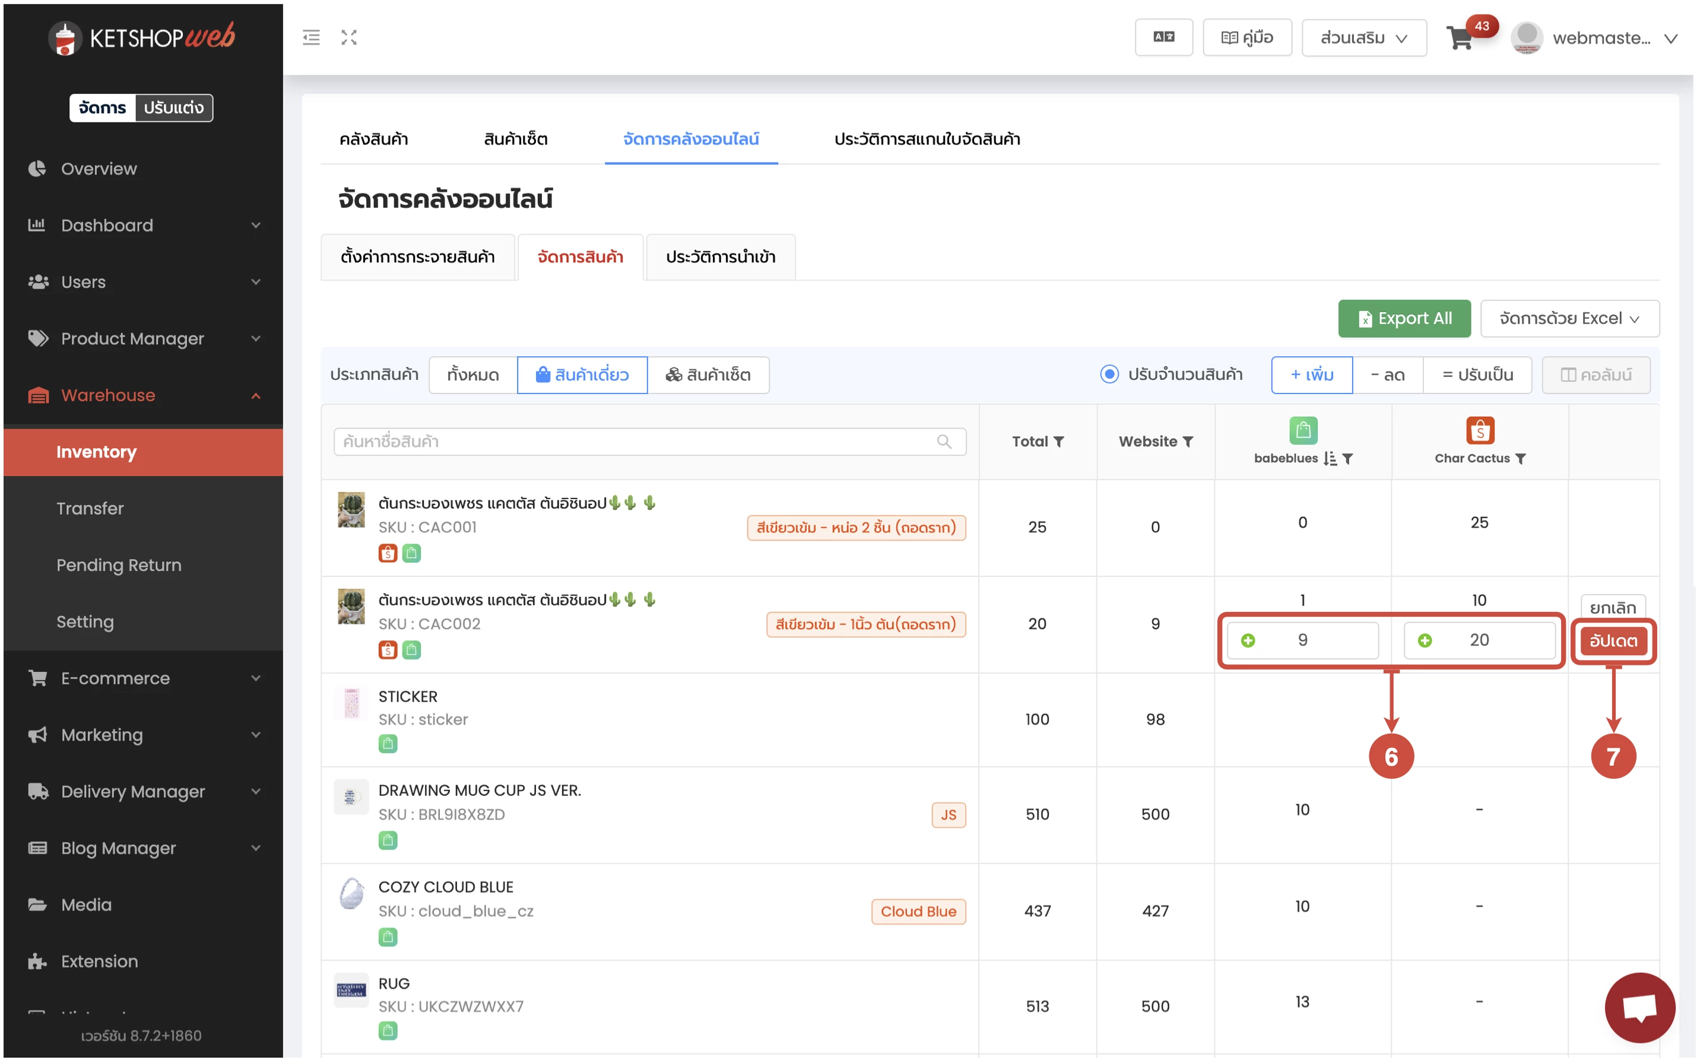This screenshot has height=1063, width=1697.
Task: Select the + เพิ่ม adjustment mode
Action: [1311, 375]
